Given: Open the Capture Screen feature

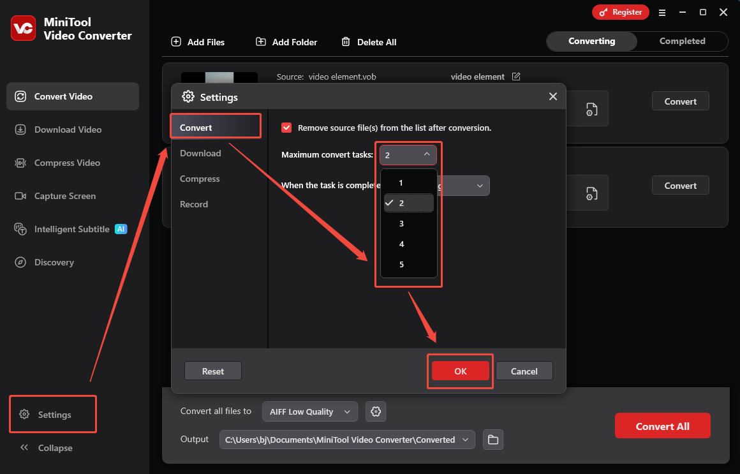Looking at the screenshot, I should pos(64,196).
